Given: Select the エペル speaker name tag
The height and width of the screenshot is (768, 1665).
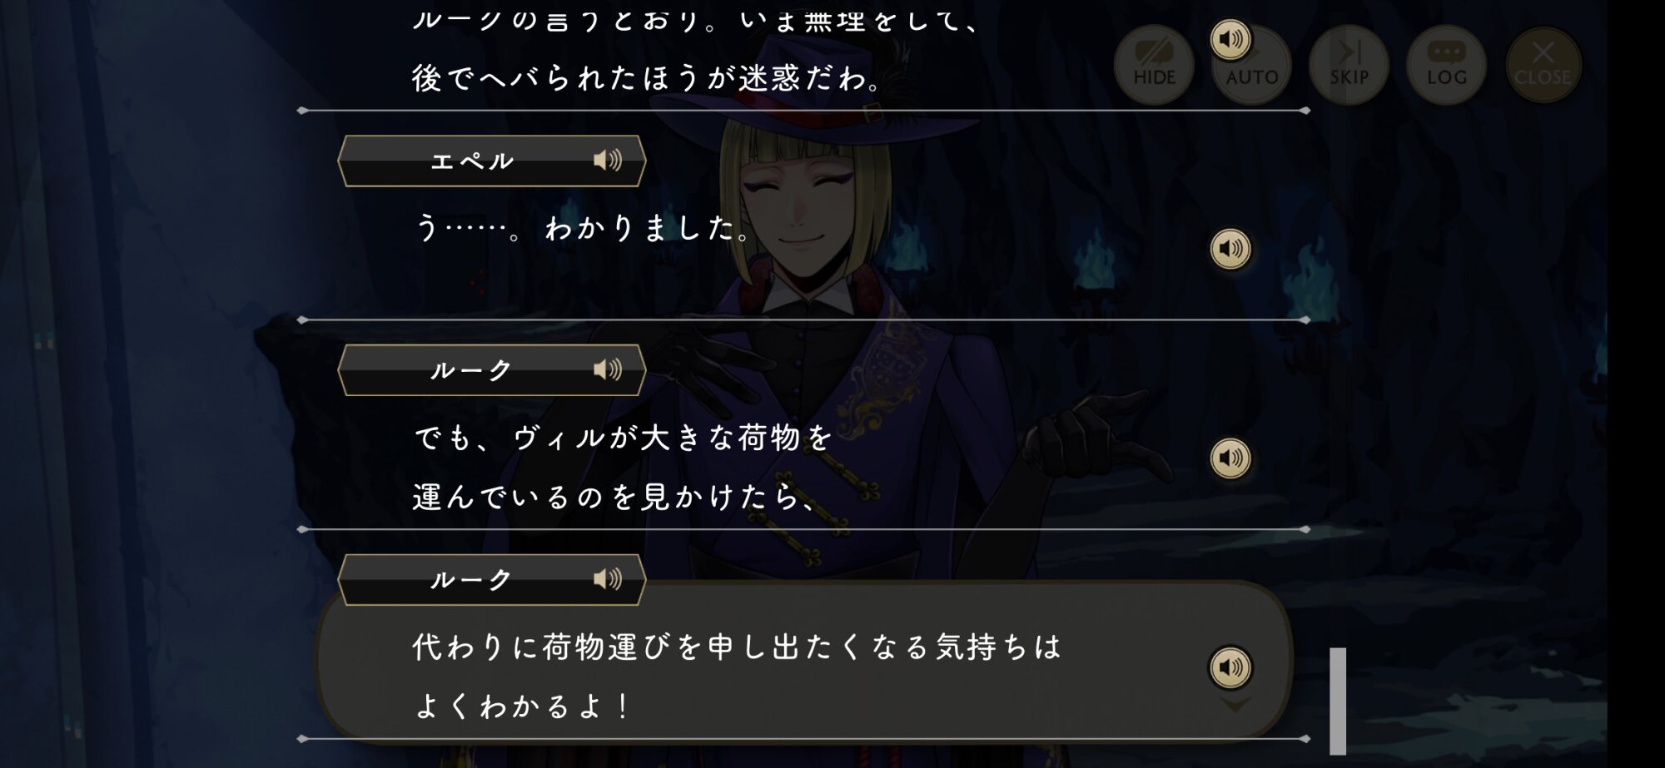Looking at the screenshot, I should (491, 161).
